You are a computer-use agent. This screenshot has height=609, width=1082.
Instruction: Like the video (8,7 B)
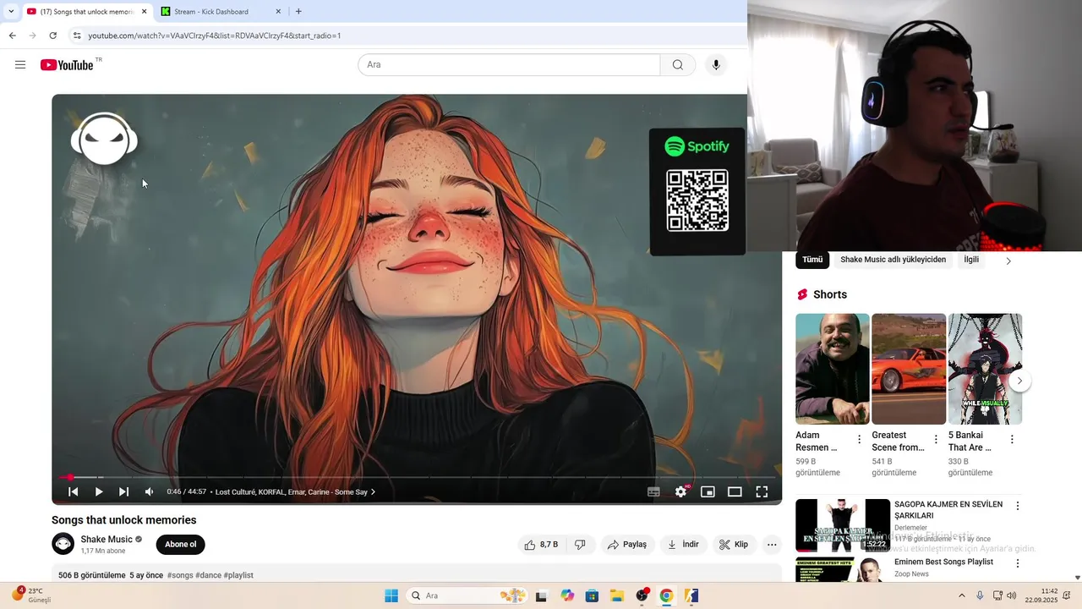(541, 545)
